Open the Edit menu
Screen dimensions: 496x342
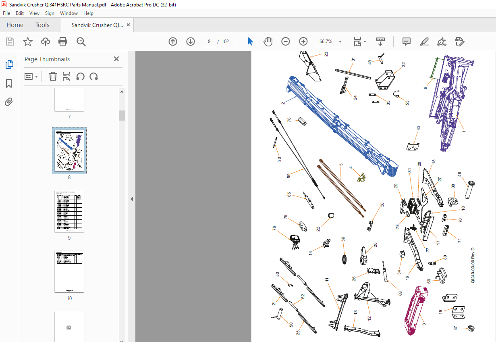[x=20, y=13]
